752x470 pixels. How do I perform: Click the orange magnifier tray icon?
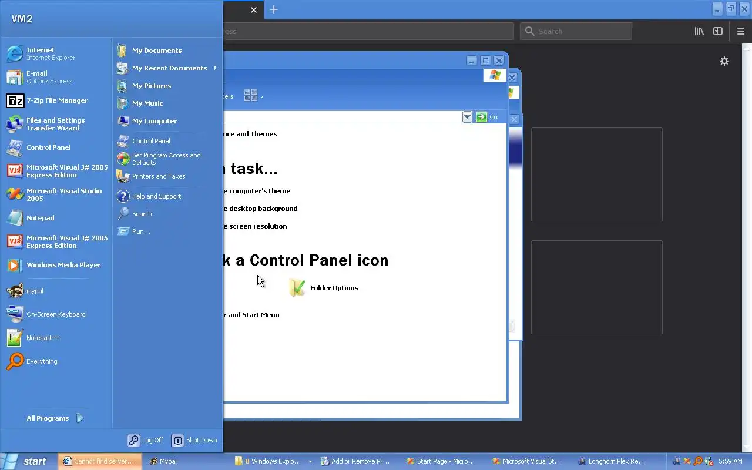698,461
